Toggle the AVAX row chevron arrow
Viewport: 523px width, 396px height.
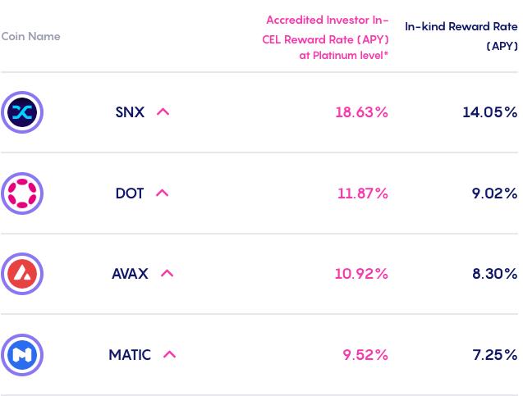167,274
